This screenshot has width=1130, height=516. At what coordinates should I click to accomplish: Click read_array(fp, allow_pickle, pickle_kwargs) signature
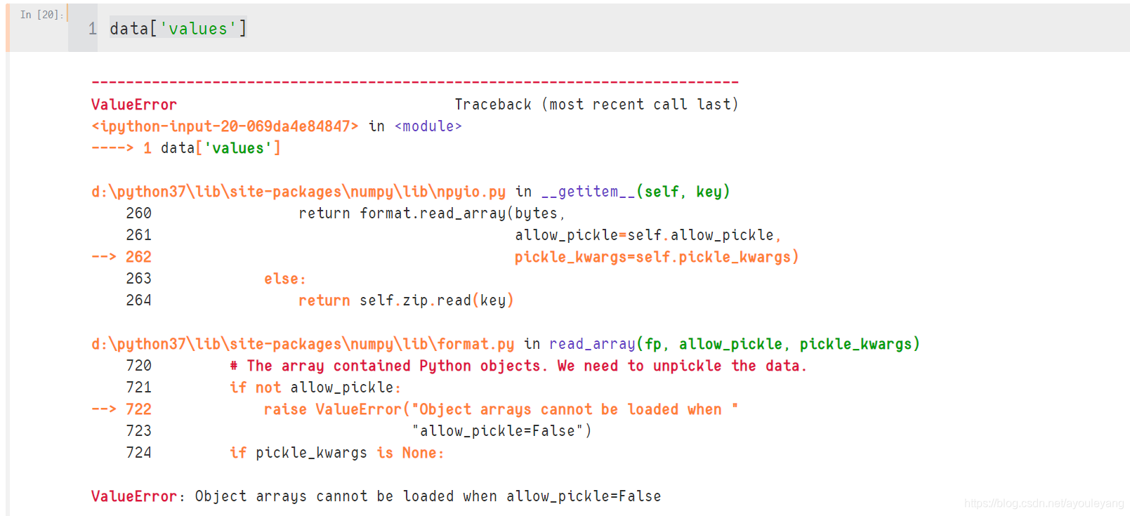coord(735,344)
